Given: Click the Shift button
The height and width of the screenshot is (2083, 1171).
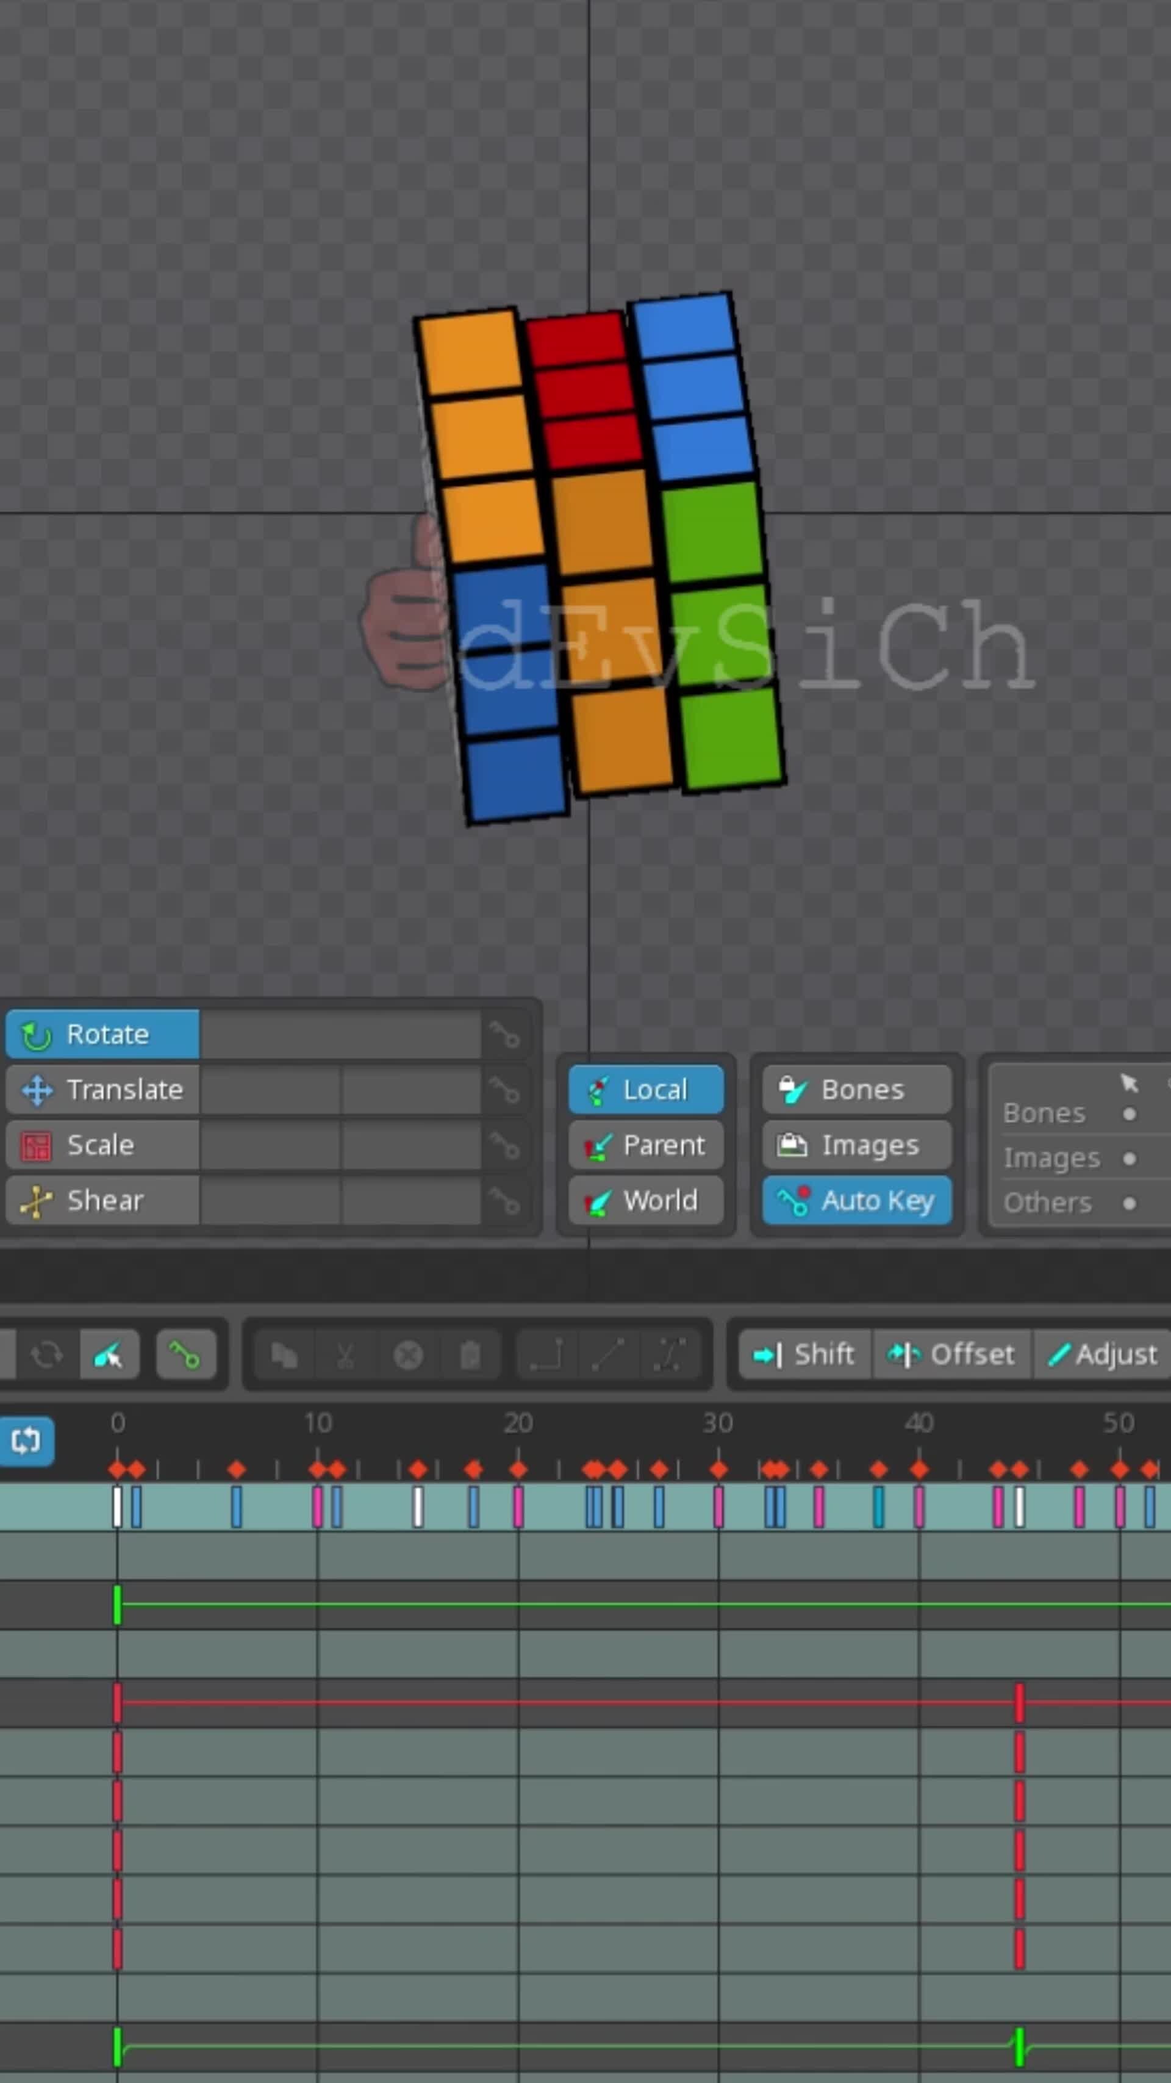Looking at the screenshot, I should pos(805,1354).
